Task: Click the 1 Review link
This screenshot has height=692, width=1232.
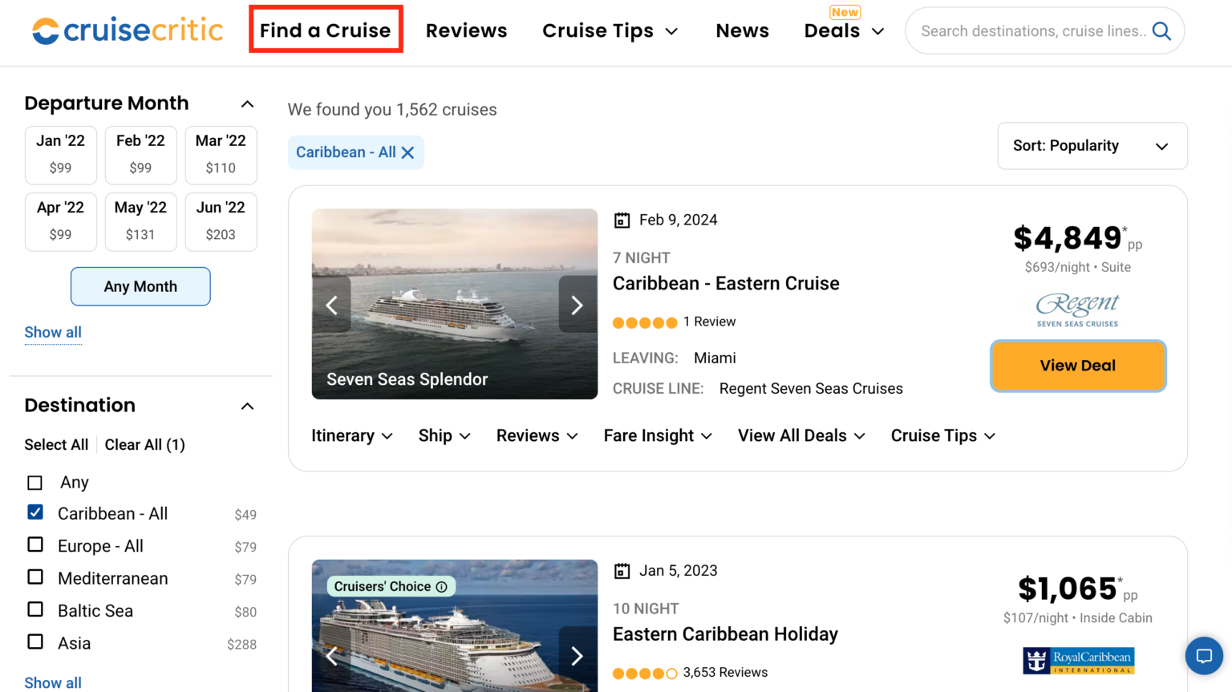Action: tap(709, 322)
